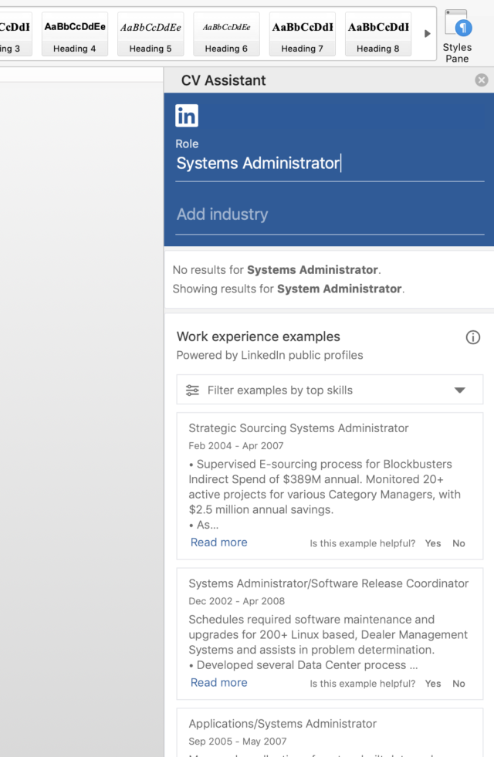
Task: Read more of Strategic Sourcing example
Action: [218, 542]
